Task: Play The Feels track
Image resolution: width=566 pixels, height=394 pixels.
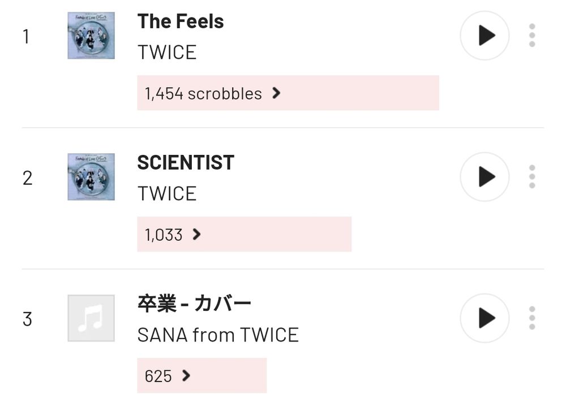Action: pos(484,36)
